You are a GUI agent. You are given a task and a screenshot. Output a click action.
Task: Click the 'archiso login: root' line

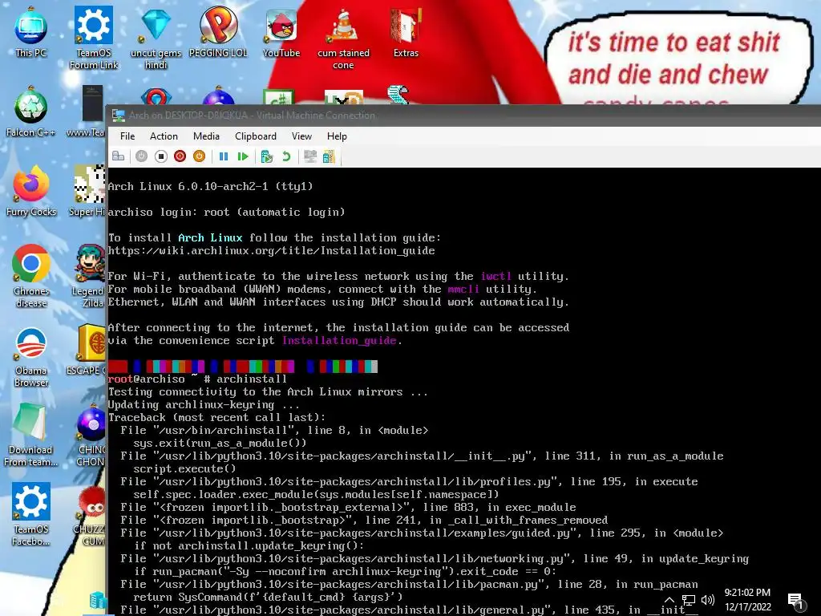[x=226, y=212]
